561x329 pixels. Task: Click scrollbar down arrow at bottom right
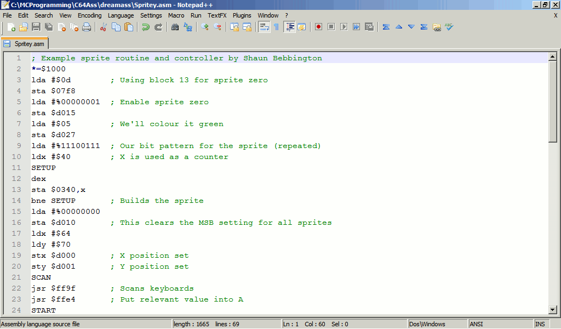click(553, 310)
